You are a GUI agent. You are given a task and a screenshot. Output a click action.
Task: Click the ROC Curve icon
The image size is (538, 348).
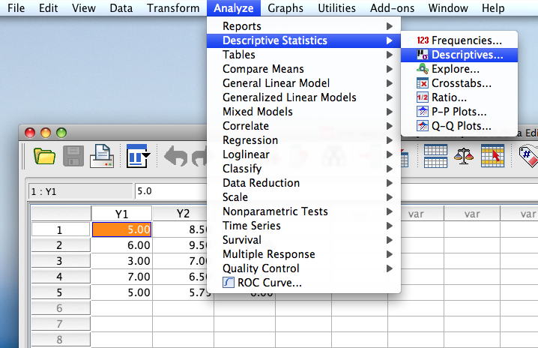[229, 283]
